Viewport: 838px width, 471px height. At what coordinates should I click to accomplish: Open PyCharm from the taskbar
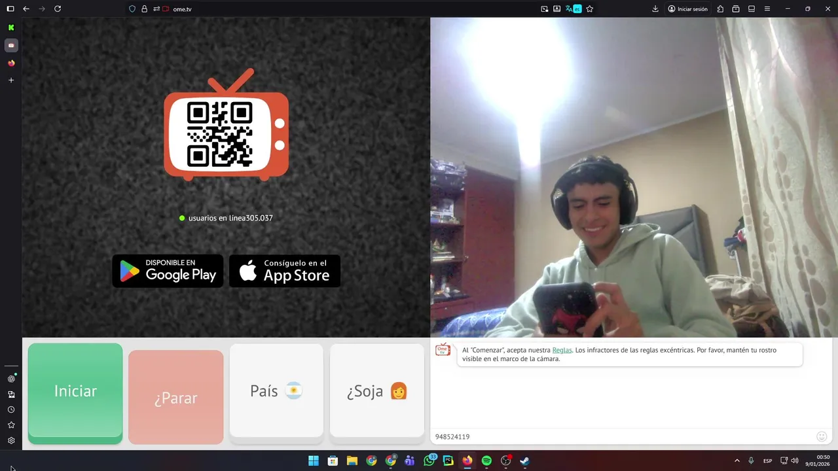pyautogui.click(x=448, y=461)
